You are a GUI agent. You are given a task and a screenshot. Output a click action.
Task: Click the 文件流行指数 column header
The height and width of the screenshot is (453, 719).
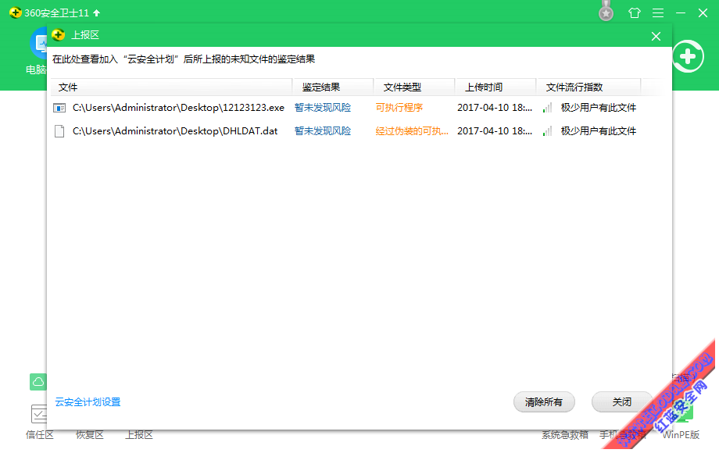[574, 87]
